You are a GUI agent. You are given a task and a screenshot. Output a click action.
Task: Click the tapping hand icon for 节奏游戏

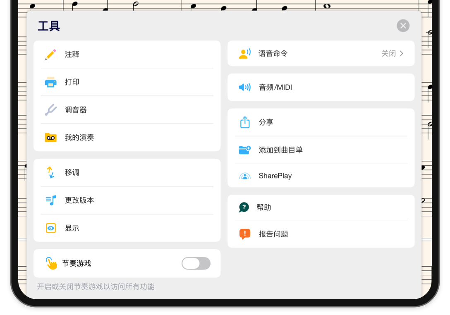point(51,263)
